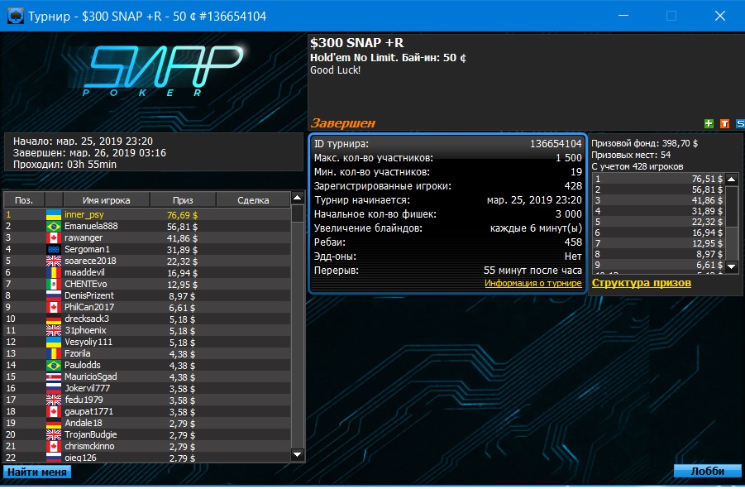Viewport: 745px width, 489px height.
Task: Click Brazil flag beside Paulodds
Action: 54,365
